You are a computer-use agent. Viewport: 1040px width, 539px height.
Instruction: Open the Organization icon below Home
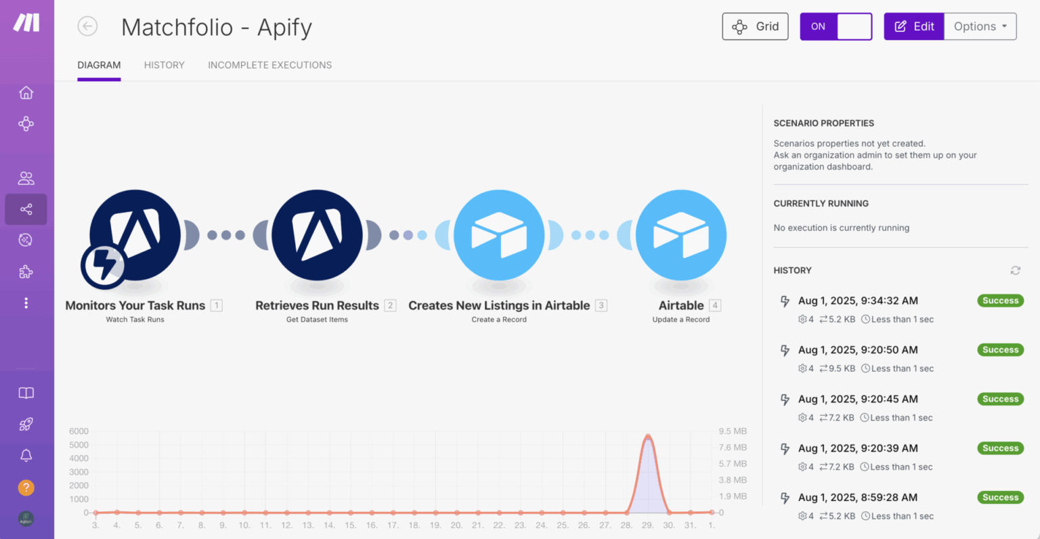pos(26,124)
